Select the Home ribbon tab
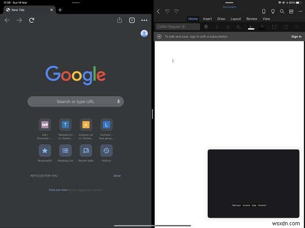The image size is (305, 228). pyautogui.click(x=193, y=19)
